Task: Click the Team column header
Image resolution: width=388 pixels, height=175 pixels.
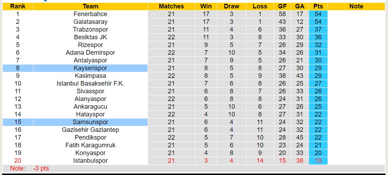Action: (x=90, y=6)
